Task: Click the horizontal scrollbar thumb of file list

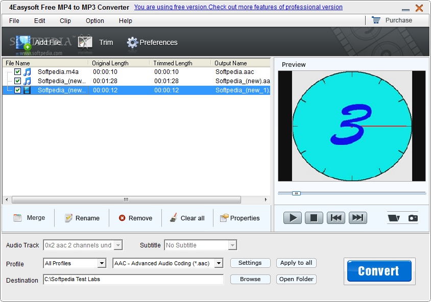Action: click(126, 199)
